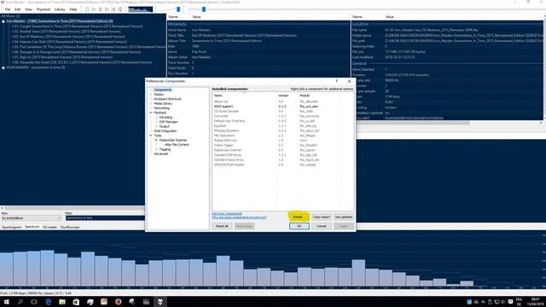
Task: Adjust the volume slider in the toolbar
Action: click(x=178, y=9)
